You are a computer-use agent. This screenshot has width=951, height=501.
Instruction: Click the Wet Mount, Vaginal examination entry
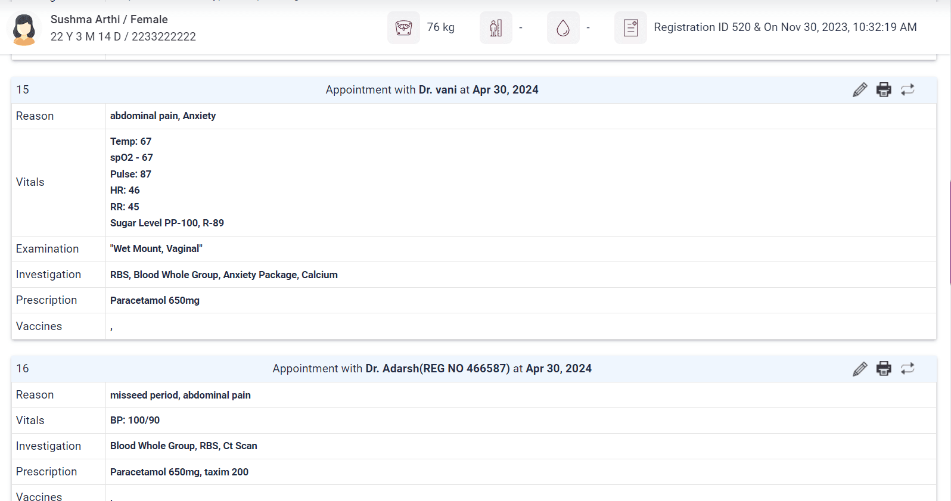pos(156,249)
